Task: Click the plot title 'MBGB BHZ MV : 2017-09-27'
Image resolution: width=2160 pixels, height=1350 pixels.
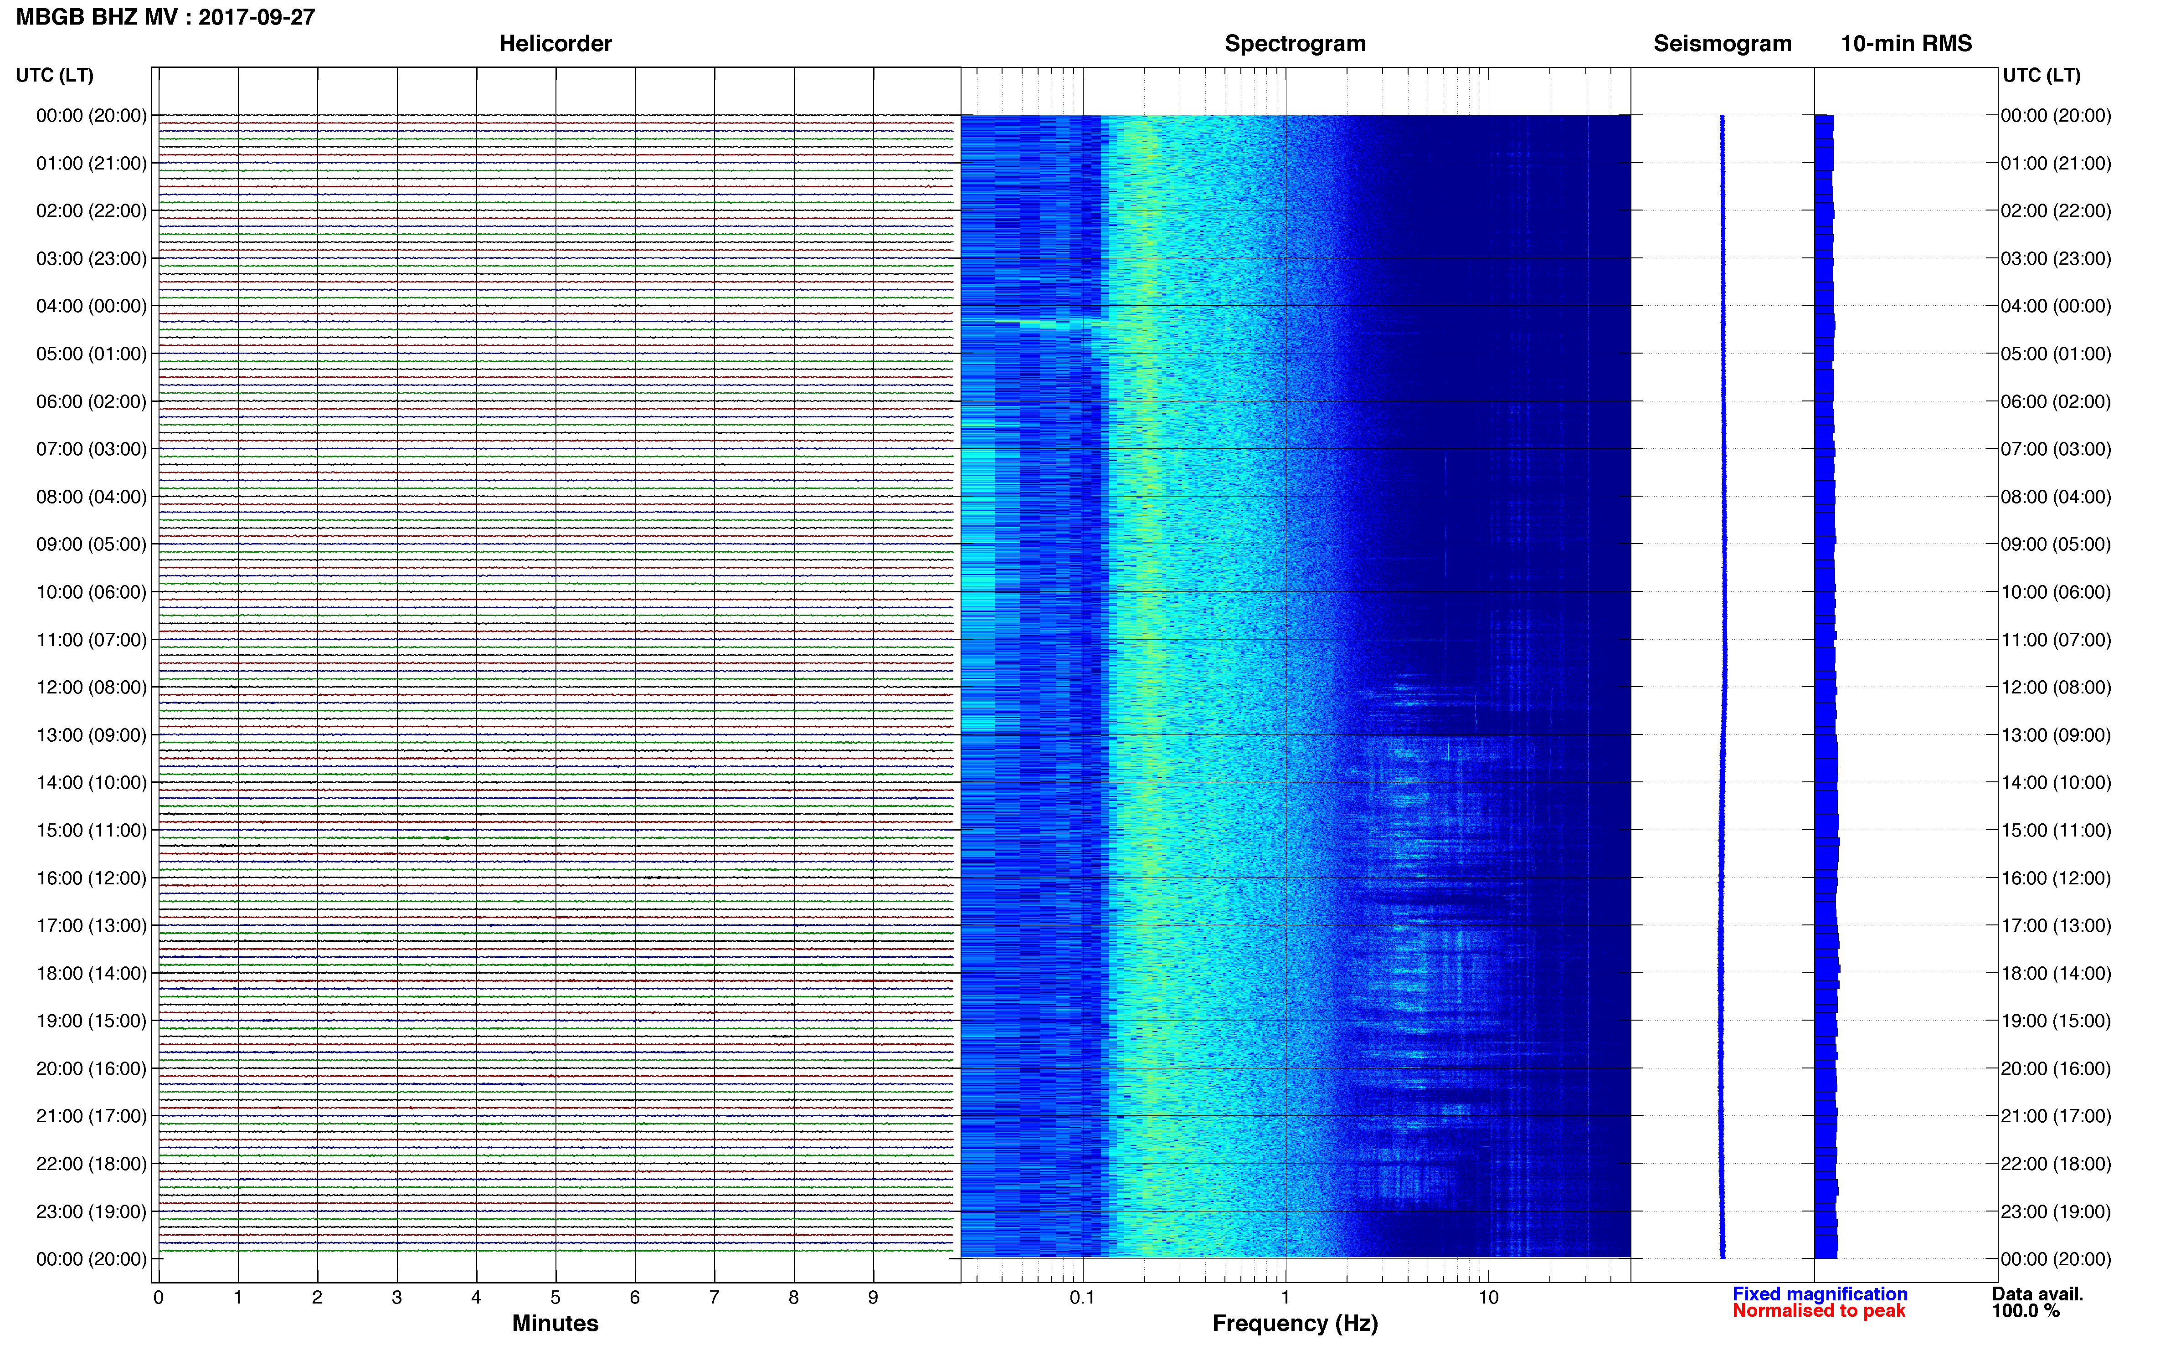Action: [166, 17]
